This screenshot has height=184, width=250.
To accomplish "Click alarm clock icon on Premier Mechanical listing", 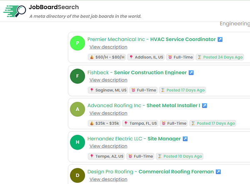I will [170, 57].
